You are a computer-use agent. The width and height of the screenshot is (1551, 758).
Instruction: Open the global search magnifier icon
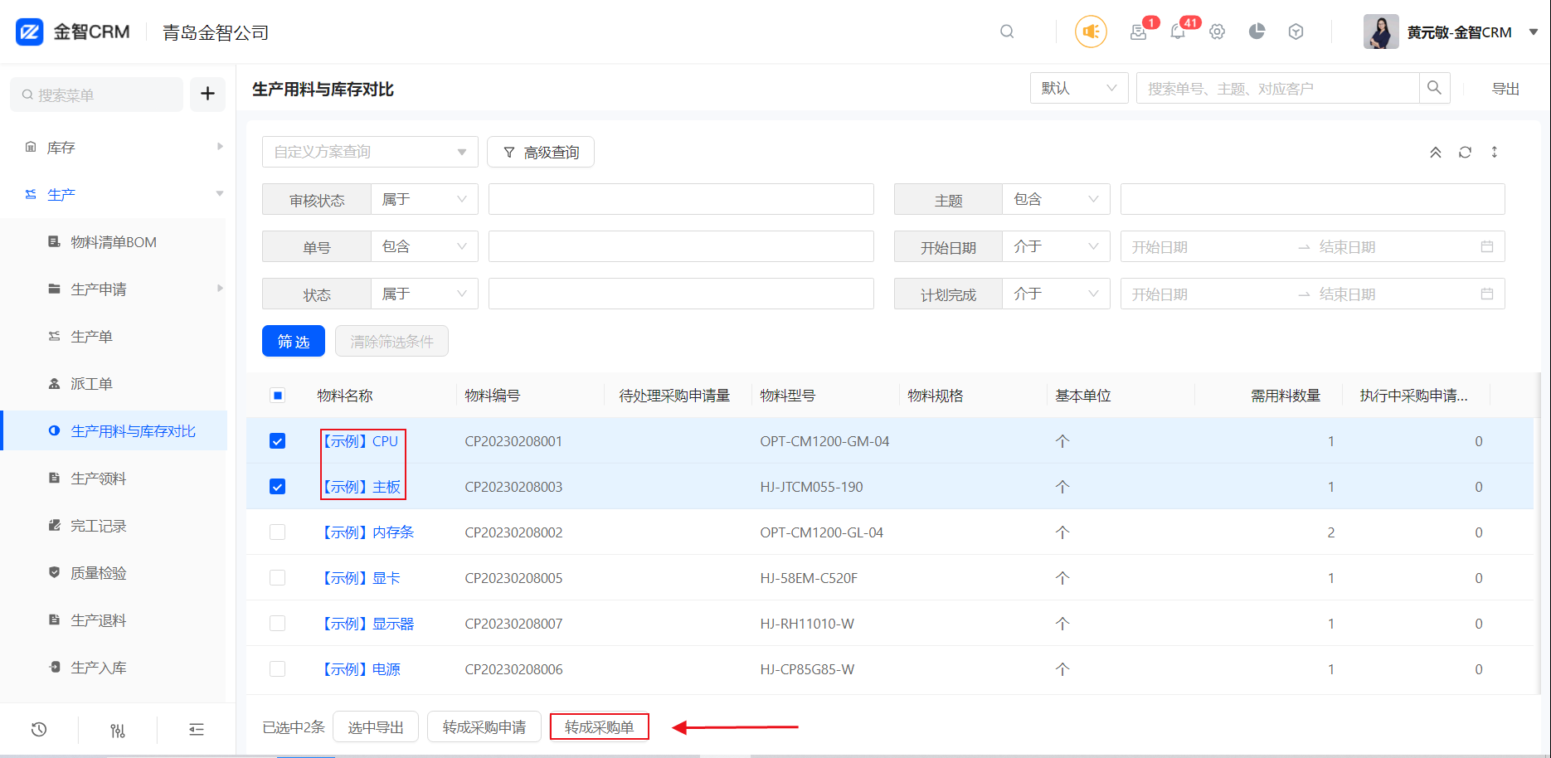coord(1007,32)
